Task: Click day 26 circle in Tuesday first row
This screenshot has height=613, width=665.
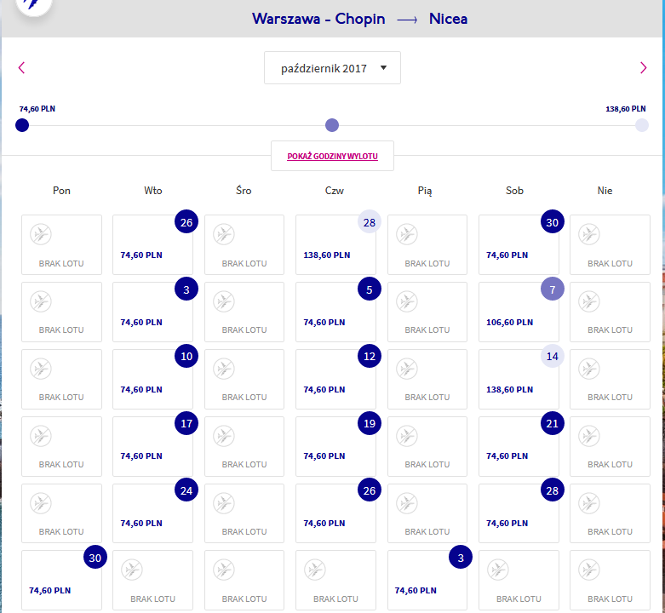Action: pos(186,221)
